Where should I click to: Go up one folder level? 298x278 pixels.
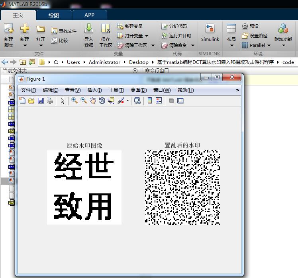(x=23, y=62)
